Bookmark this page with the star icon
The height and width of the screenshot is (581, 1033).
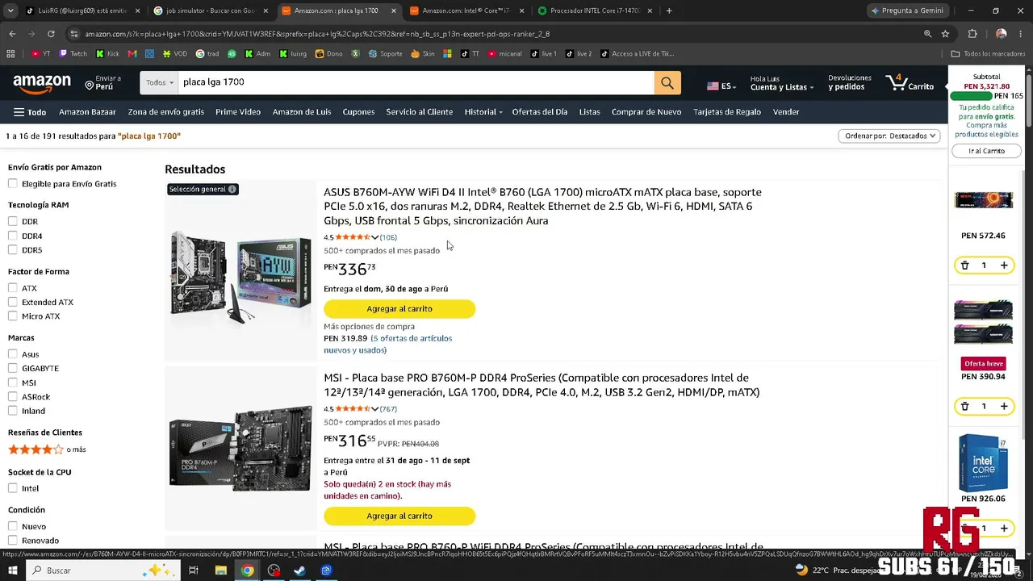coord(945,34)
